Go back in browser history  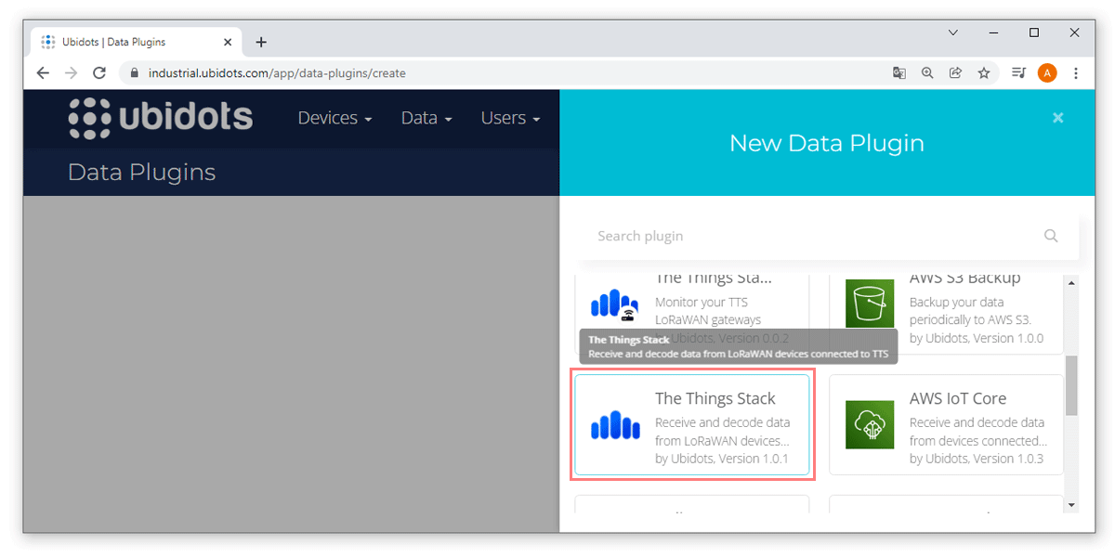pos(43,73)
